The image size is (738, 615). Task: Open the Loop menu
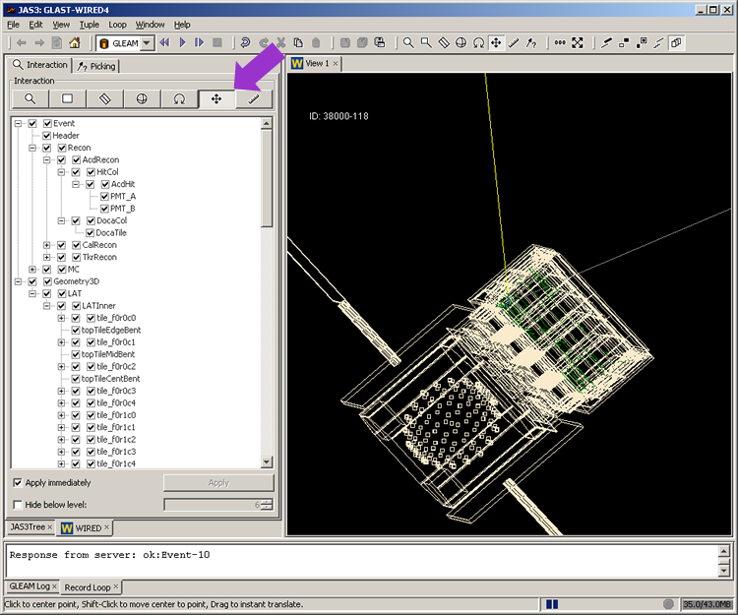(117, 25)
